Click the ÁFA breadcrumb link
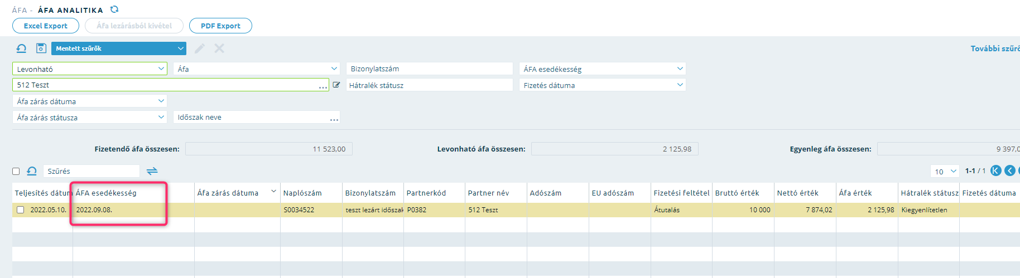Screen dimensions: 1020x278 pos(20,10)
